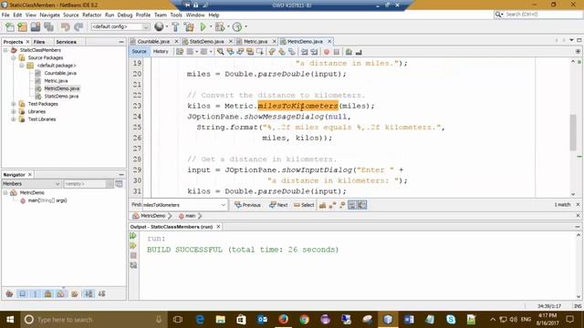The width and height of the screenshot is (584, 328).
Task: Switch to History view of editor
Action: coord(161,52)
